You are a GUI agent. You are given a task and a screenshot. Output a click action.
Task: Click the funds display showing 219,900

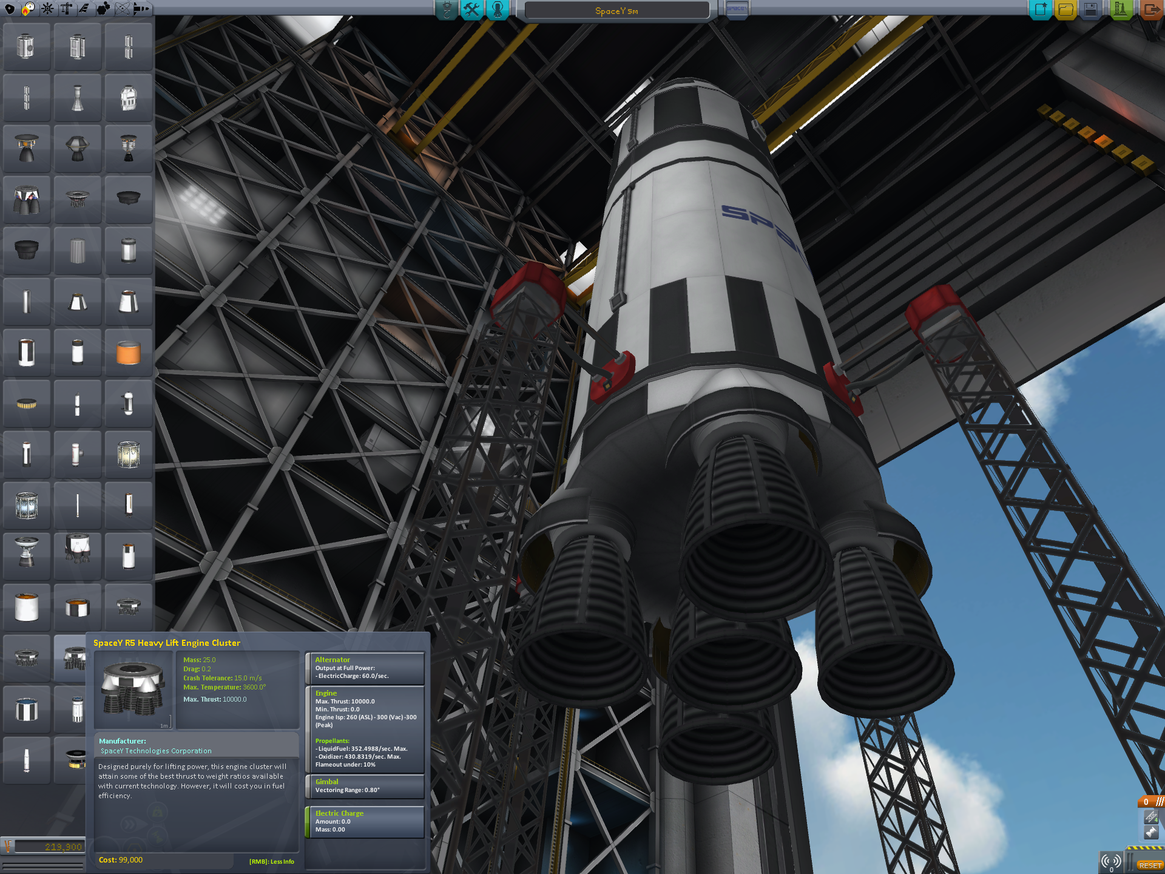[49, 847]
